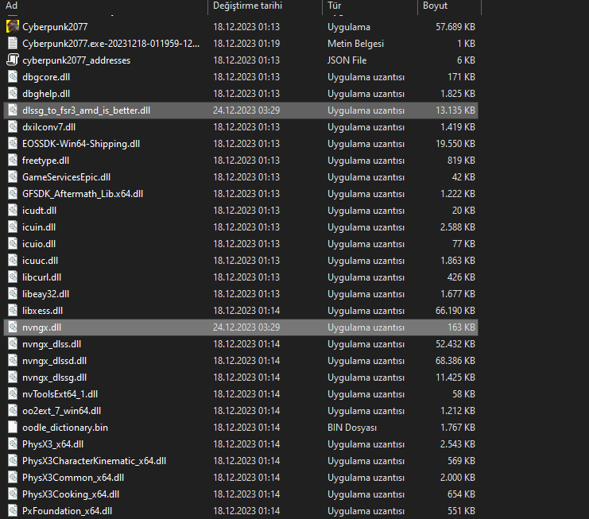
Task: Click the icuio.dll file icon
Action: click(13, 244)
